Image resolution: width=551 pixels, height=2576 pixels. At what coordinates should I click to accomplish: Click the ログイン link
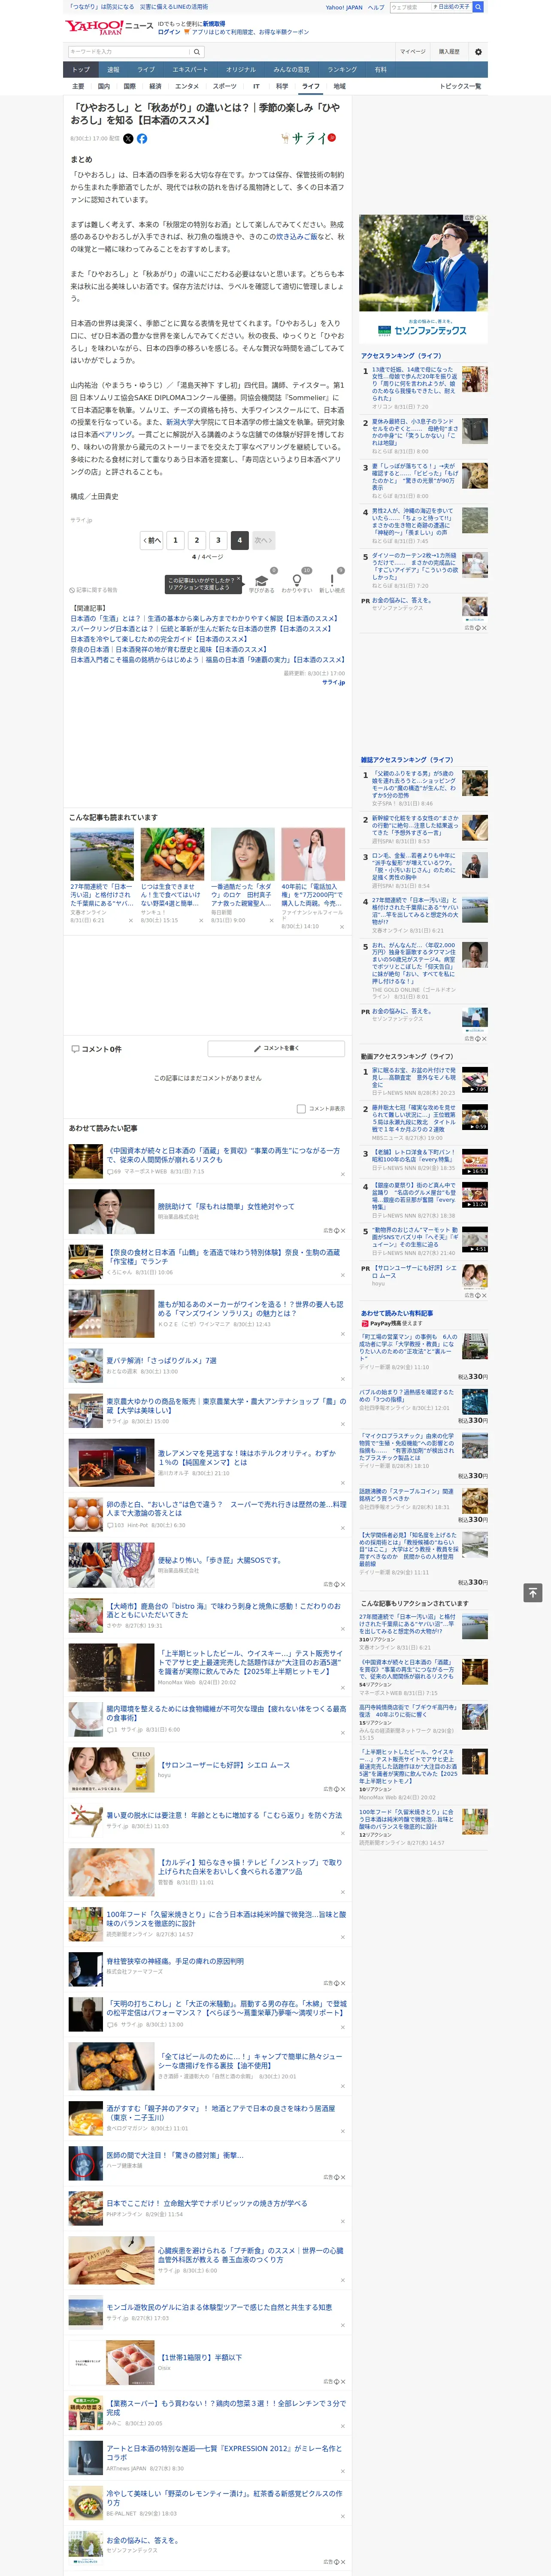(x=169, y=32)
